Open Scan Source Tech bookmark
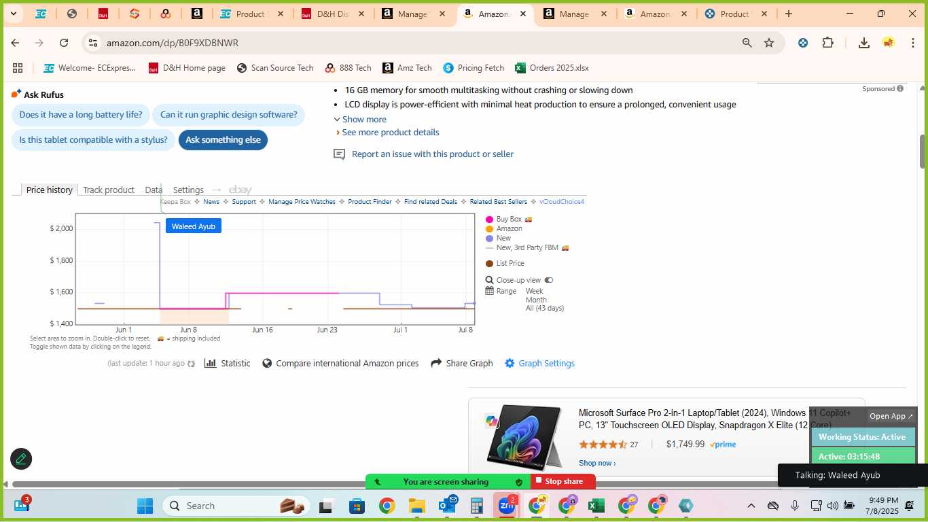This screenshot has width=928, height=522. 275,68
